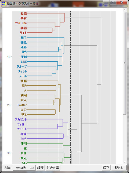Click the word 友人
Viewport: 129px width, 173px height.
pyautogui.click(x=24, y=100)
